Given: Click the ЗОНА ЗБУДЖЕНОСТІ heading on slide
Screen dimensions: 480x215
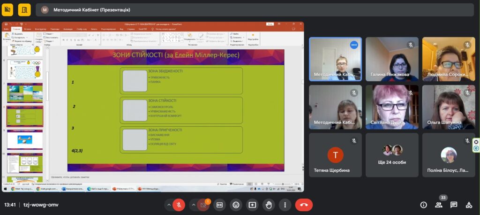Looking at the screenshot, I should point(165,71).
